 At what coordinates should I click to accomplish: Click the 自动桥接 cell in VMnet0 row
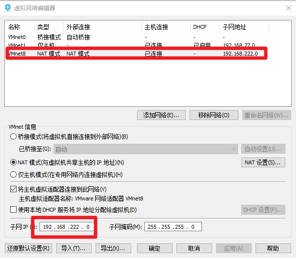[78, 37]
